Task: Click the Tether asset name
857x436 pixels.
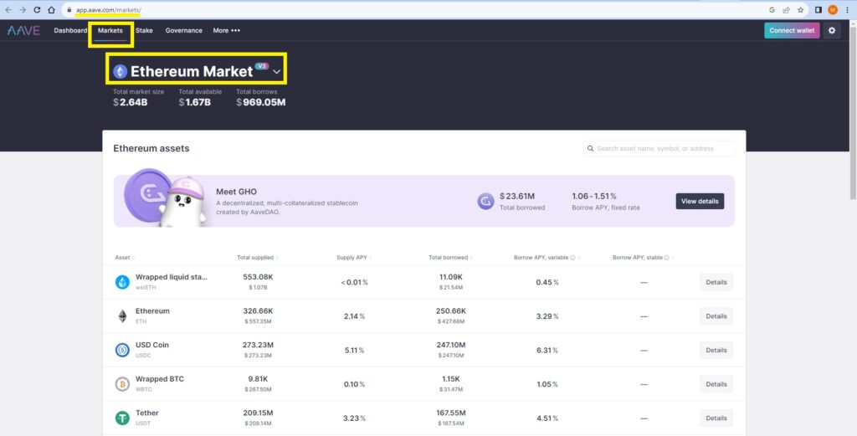Action: click(x=147, y=413)
